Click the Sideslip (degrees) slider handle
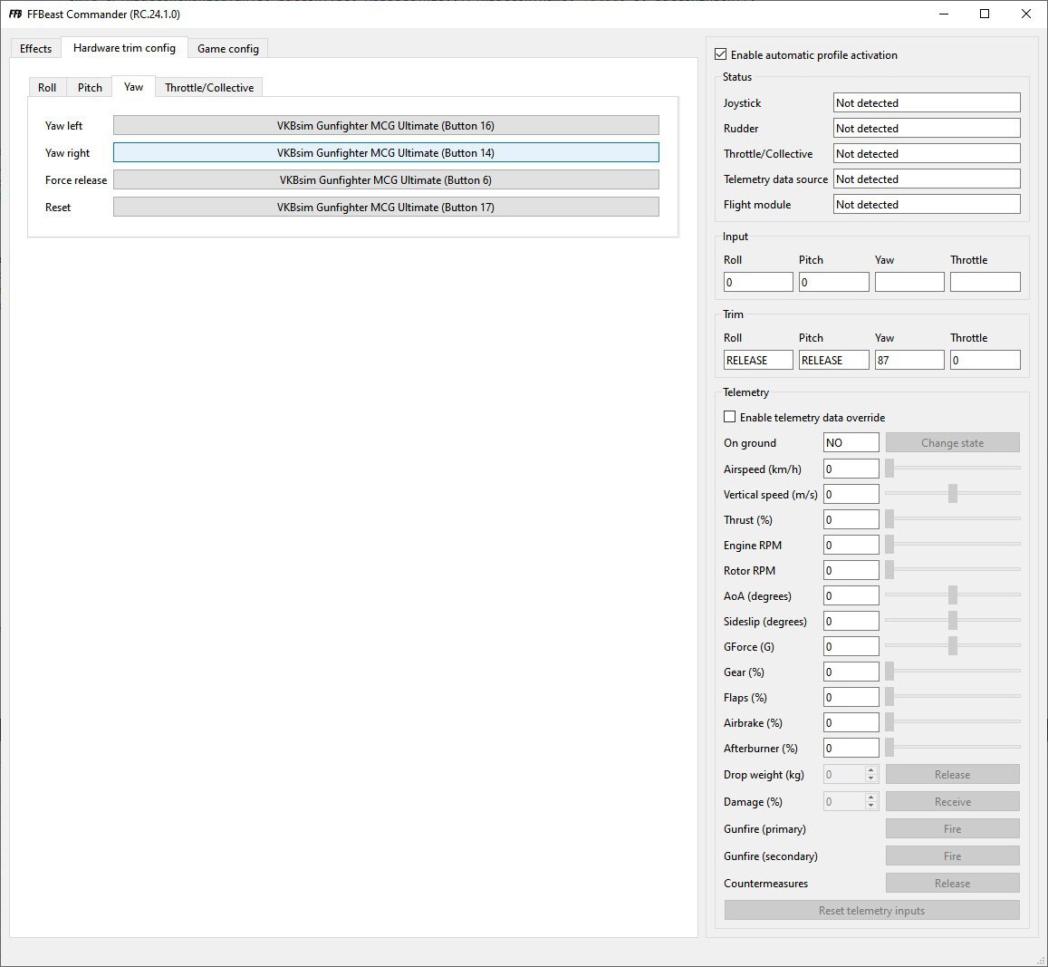The image size is (1048, 967). click(x=953, y=621)
